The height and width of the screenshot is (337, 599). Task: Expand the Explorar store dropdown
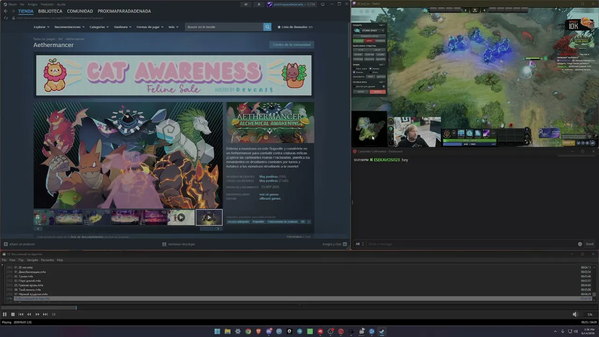41,27
